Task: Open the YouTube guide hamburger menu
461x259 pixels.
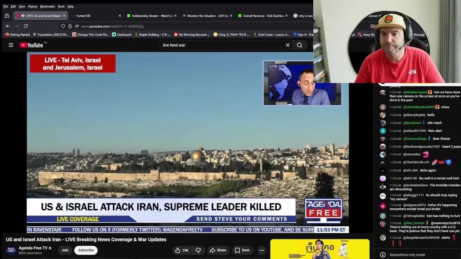Action: click(11, 45)
